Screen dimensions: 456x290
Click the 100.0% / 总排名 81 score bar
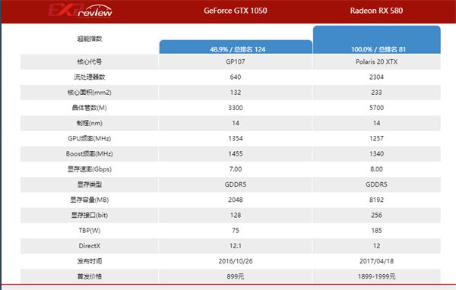[x=377, y=39]
